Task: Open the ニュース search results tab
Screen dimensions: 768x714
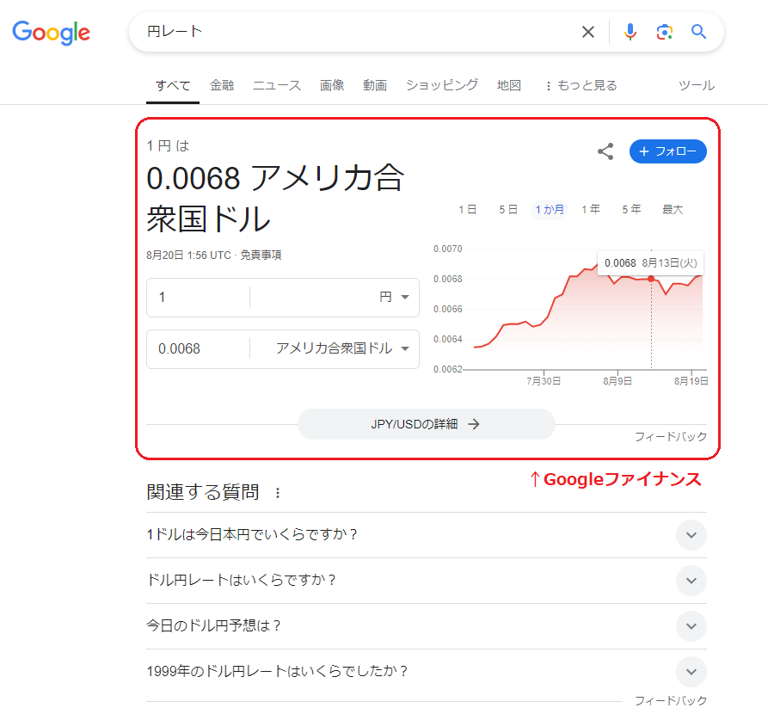Action: click(277, 85)
